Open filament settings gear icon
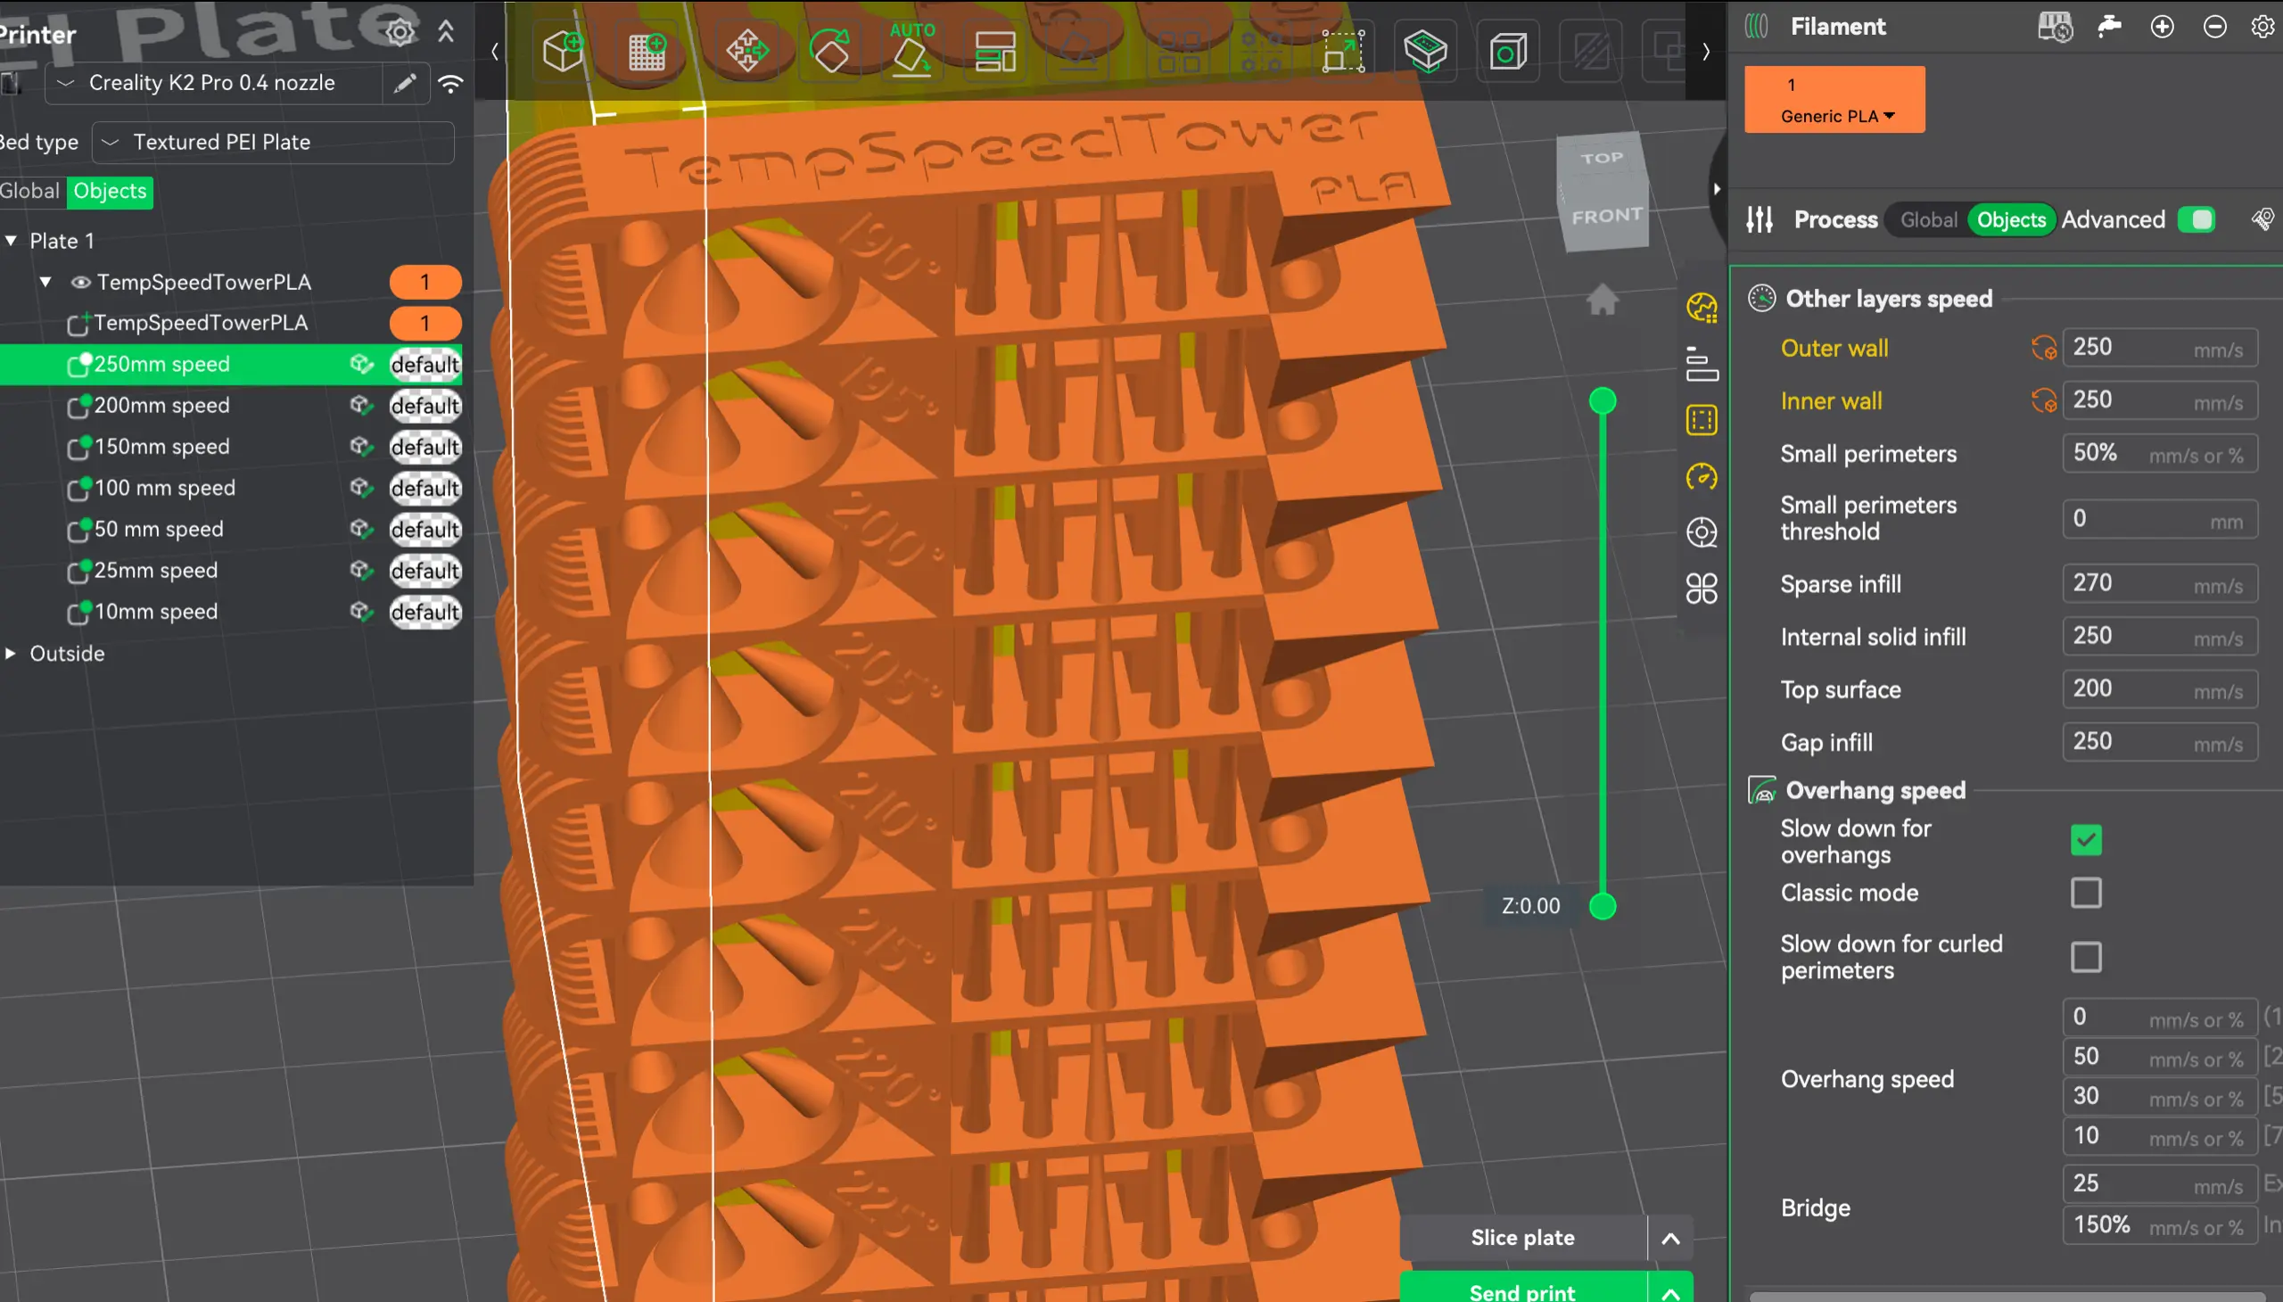This screenshot has width=2283, height=1302. [x=2263, y=27]
